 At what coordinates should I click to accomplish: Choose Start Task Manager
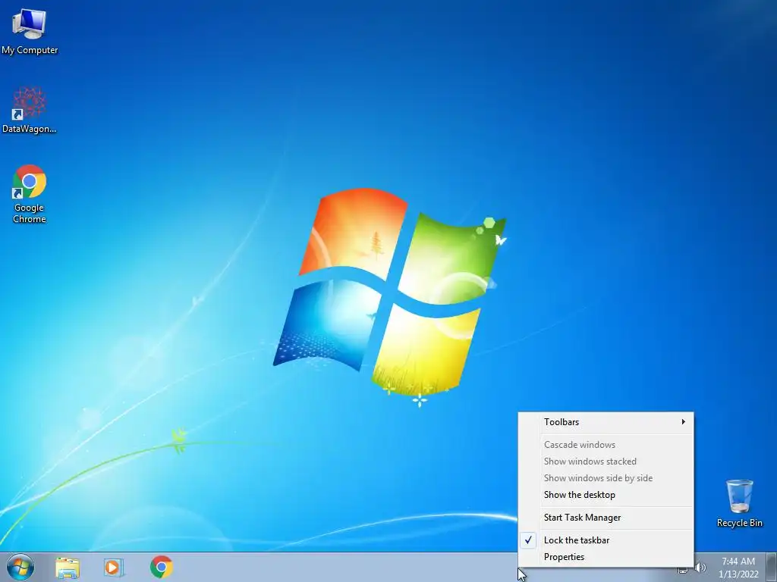[606, 518]
